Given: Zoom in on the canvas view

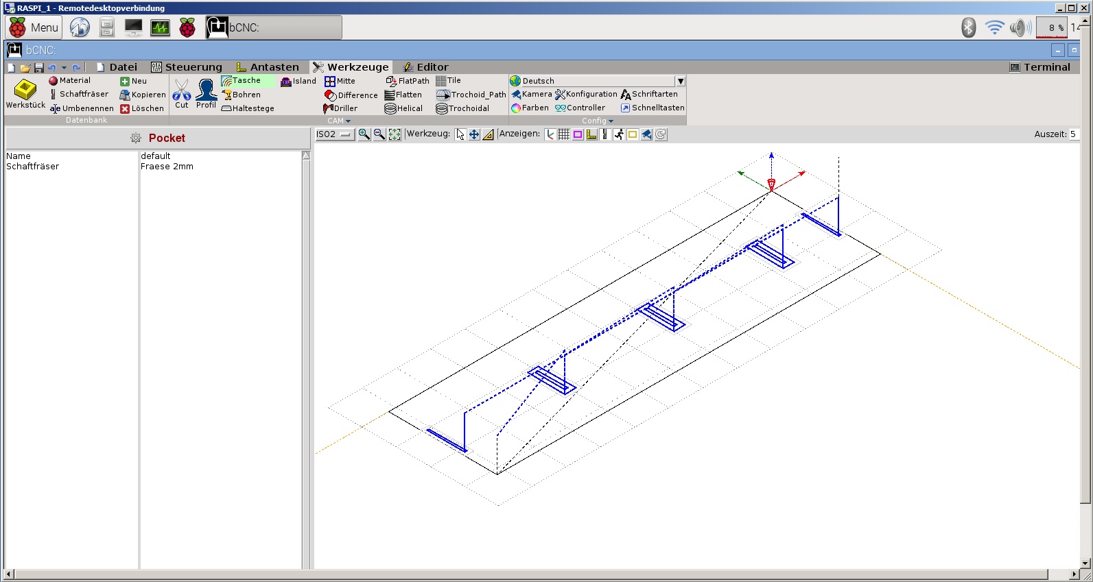Looking at the screenshot, I should click(364, 134).
